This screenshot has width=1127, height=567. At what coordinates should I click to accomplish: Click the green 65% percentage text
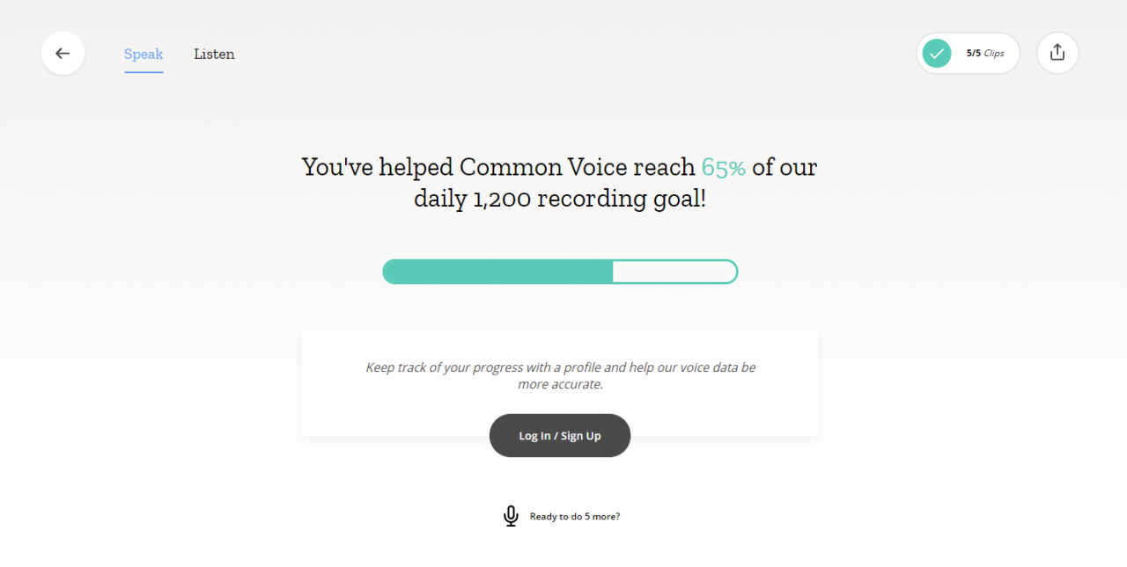[724, 167]
